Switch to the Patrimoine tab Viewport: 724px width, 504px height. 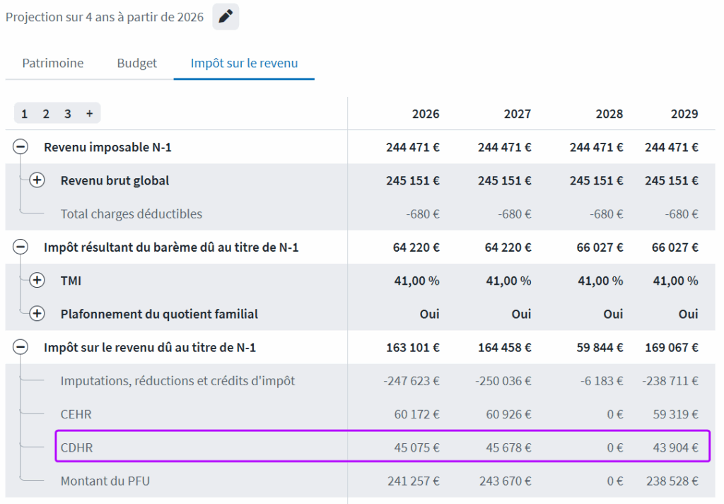click(52, 63)
